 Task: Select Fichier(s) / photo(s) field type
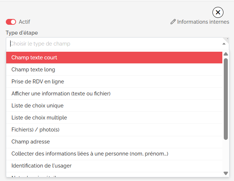(x=114, y=130)
